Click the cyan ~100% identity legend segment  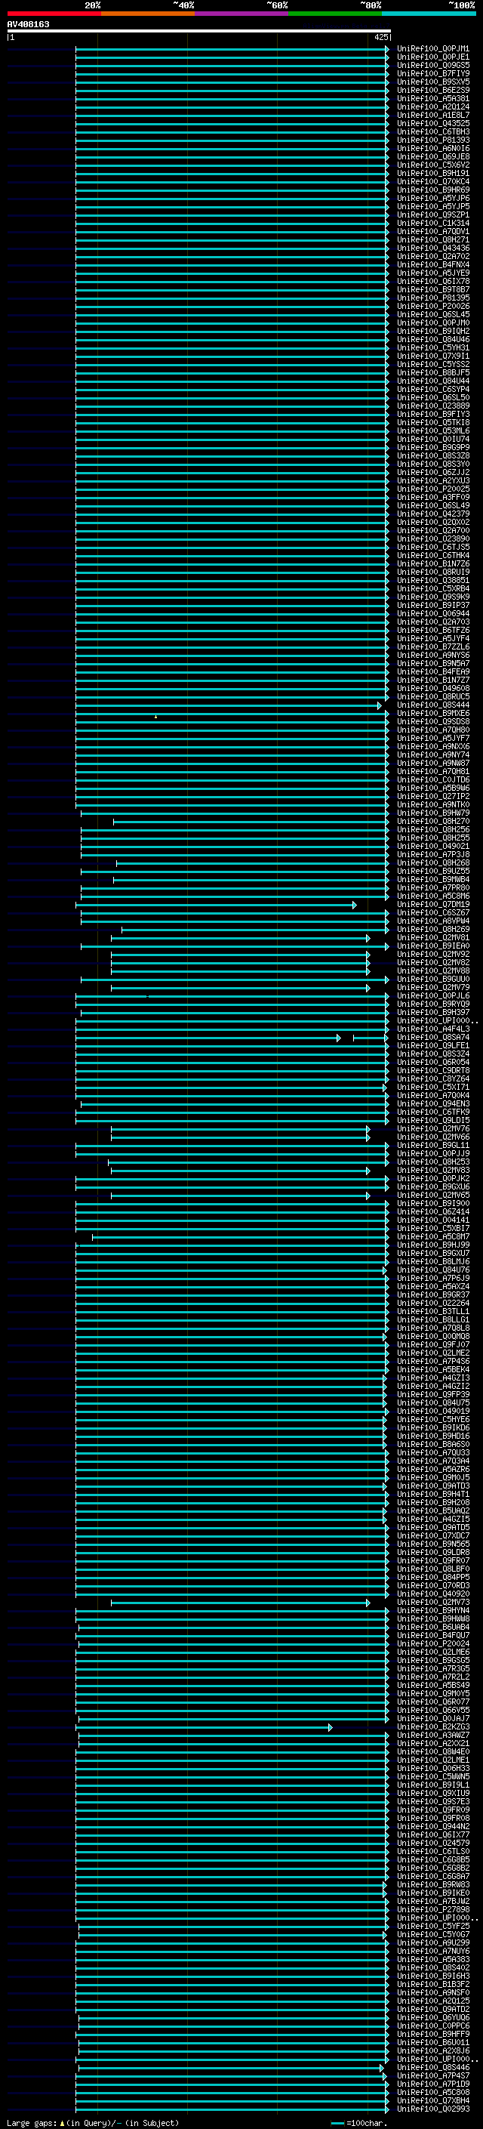pyautogui.click(x=429, y=14)
